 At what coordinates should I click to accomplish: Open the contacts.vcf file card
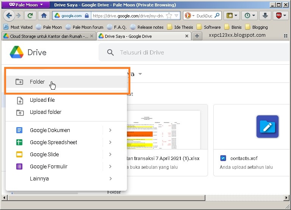point(252,140)
